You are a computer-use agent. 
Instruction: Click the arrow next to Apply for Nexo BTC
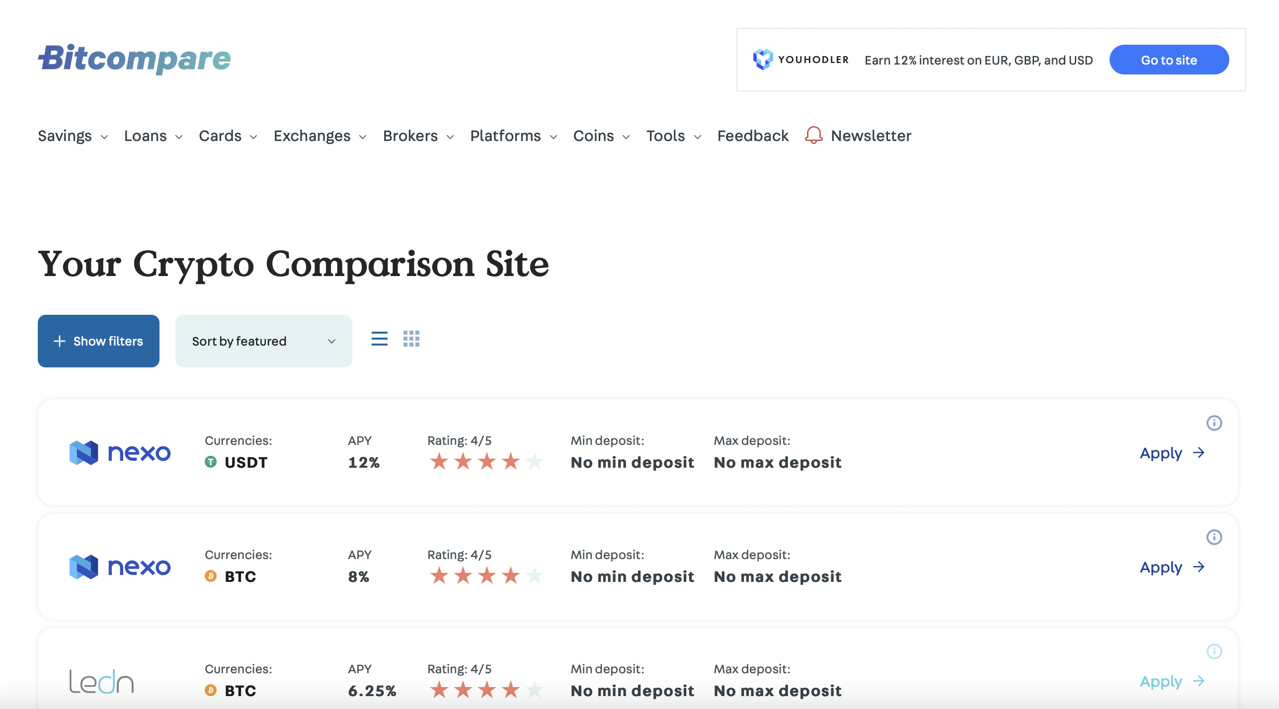pos(1199,567)
